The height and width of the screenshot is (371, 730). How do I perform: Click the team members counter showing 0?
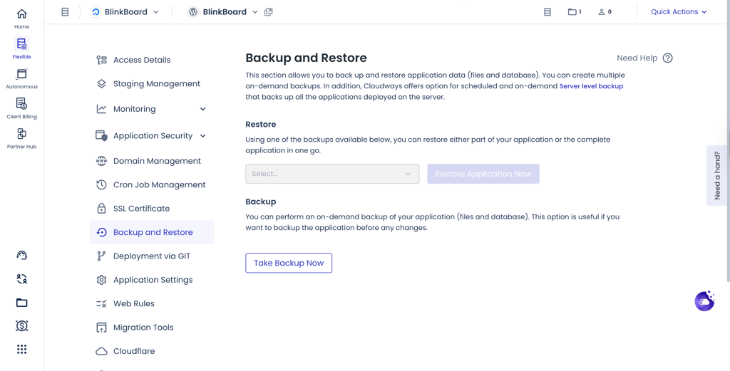[x=605, y=12]
